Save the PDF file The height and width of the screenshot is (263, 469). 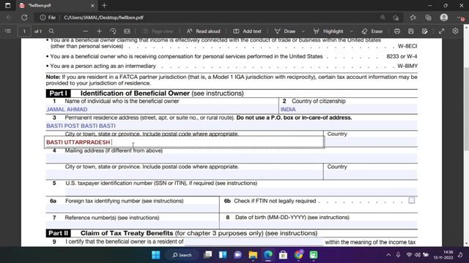pyautogui.click(x=411, y=31)
